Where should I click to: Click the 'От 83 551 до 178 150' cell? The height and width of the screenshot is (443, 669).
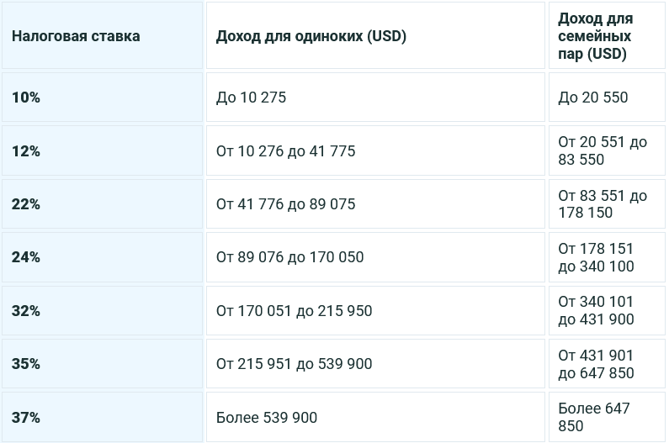point(603,204)
